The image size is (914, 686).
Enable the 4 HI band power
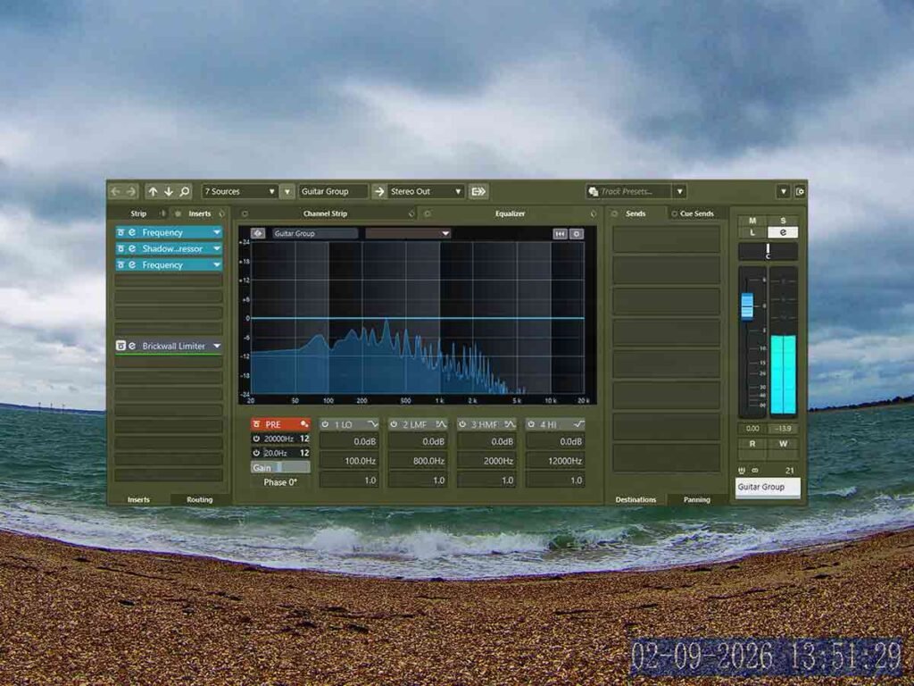pos(531,424)
